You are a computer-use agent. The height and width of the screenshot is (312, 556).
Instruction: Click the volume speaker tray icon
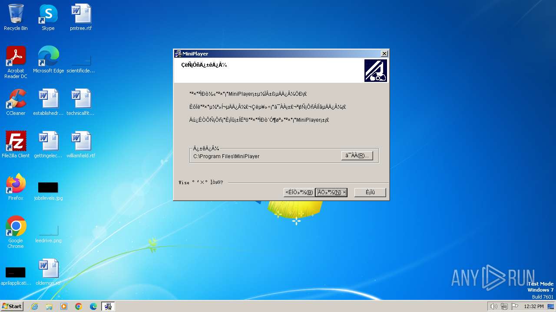pyautogui.click(x=493, y=306)
